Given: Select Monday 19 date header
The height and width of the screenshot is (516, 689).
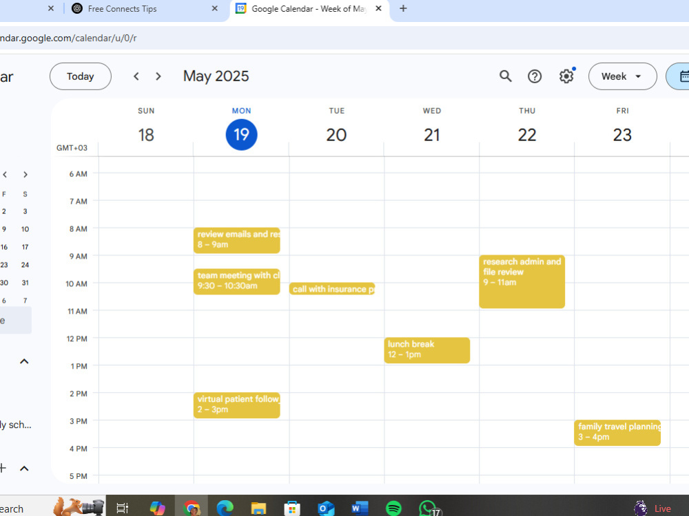Looking at the screenshot, I should point(242,134).
